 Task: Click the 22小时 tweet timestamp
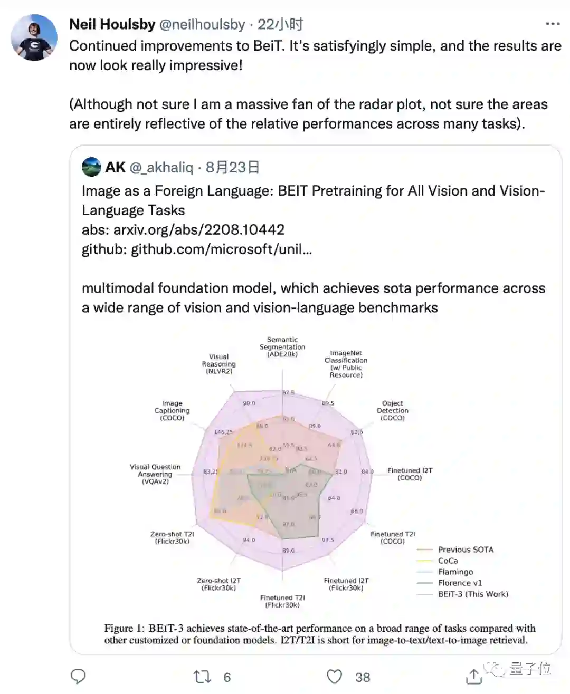(x=280, y=24)
